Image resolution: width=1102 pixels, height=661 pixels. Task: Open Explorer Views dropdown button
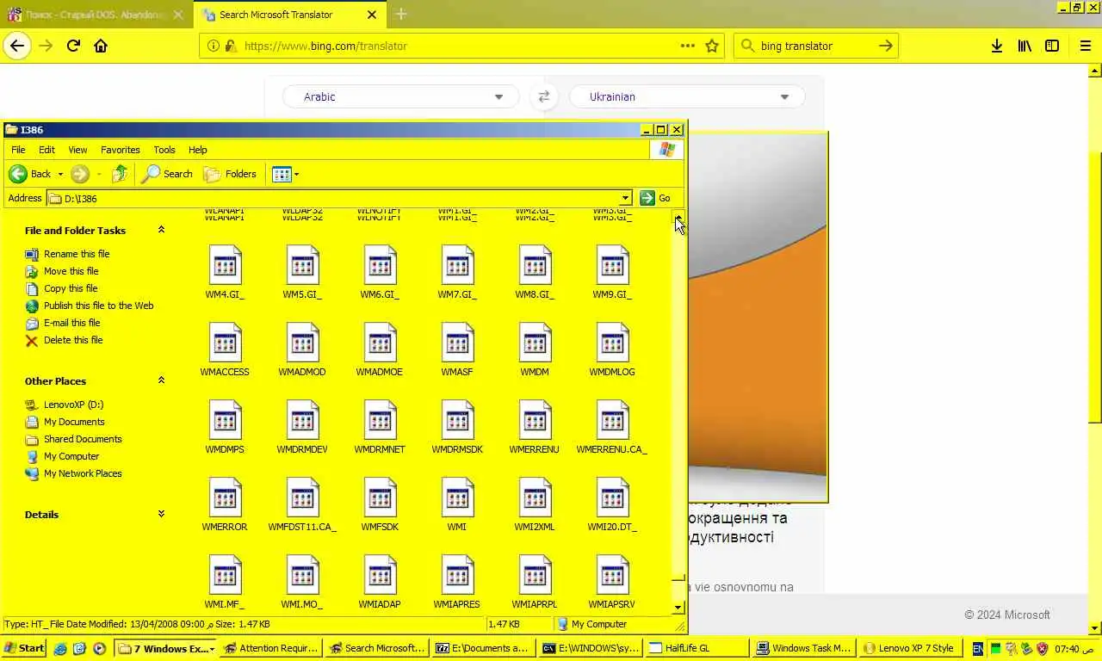click(286, 174)
